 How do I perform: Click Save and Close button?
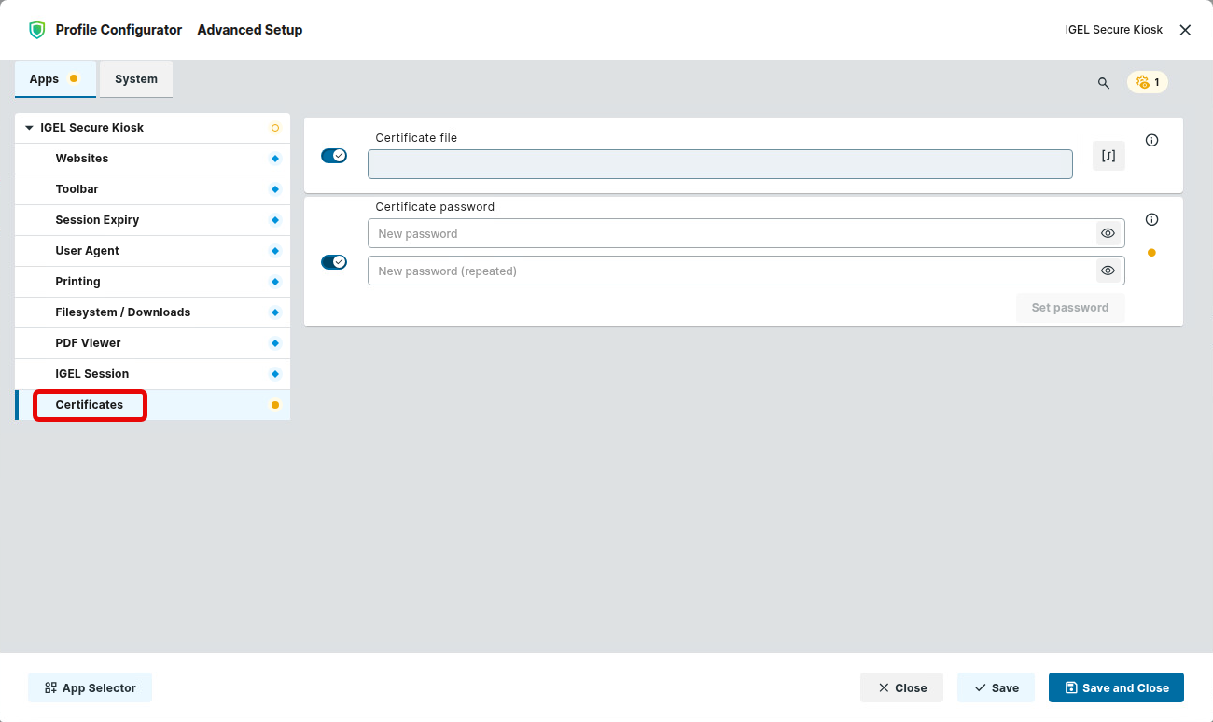[x=1116, y=688]
